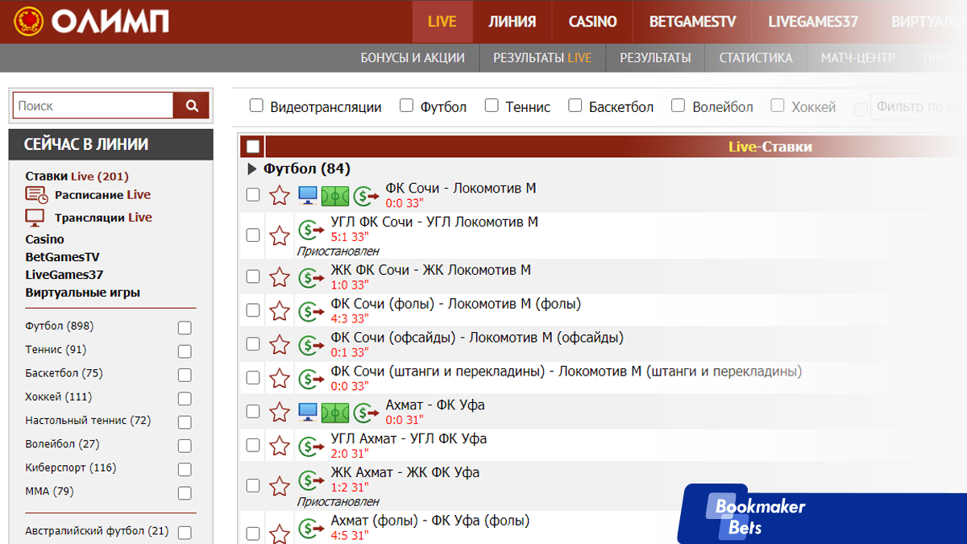Click the Olimp logo emblem

point(30,21)
